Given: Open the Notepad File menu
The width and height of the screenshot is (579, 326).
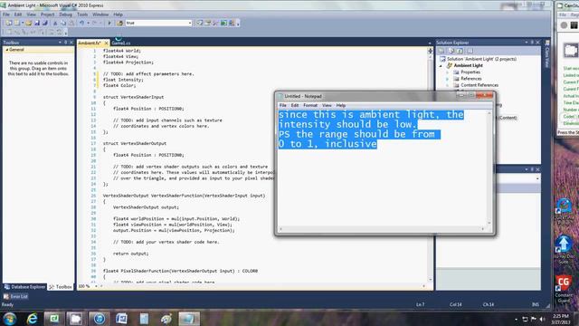Looking at the screenshot, I should coord(283,105).
